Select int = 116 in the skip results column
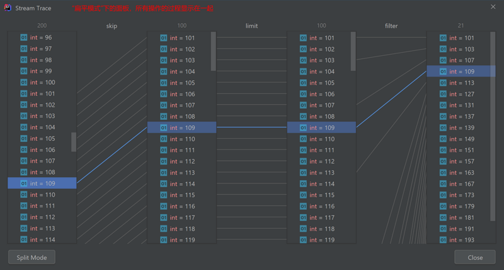 181,206
